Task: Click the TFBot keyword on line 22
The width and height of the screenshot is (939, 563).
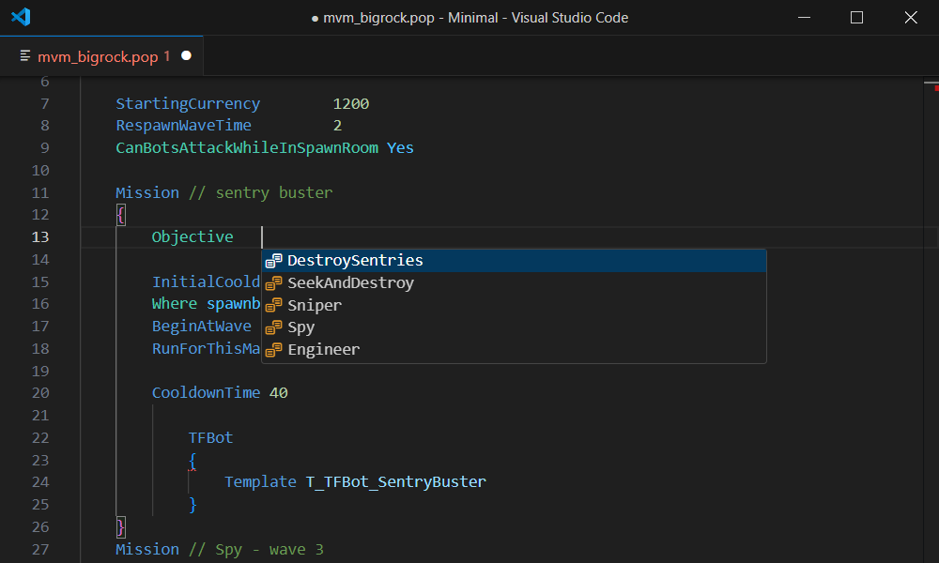Action: click(x=210, y=437)
